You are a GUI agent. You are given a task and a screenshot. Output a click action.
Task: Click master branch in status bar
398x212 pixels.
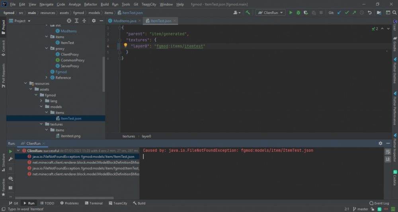pyautogui.click(x=361, y=209)
